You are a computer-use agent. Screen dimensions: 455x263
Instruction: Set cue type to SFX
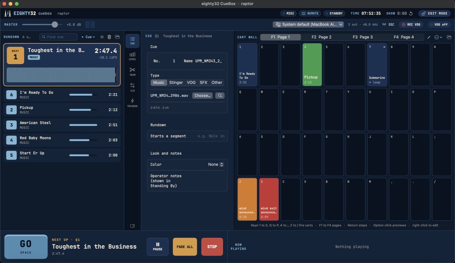203,82
